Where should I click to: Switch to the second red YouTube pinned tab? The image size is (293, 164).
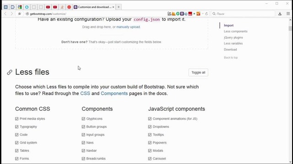pos(55,7)
